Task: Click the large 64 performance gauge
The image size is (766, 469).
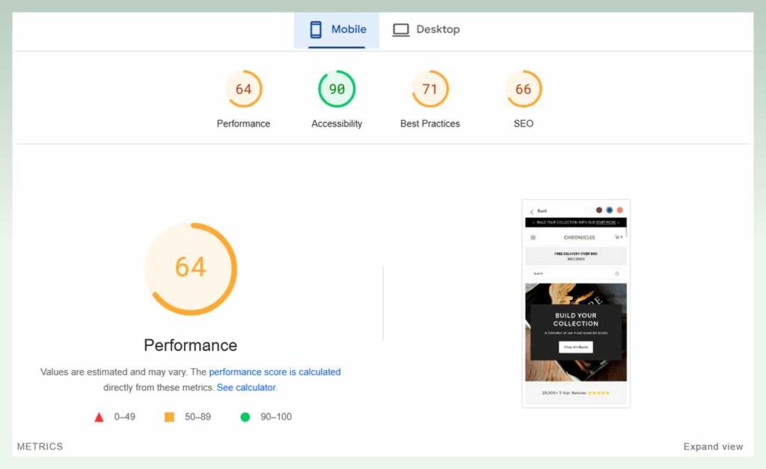Action: click(191, 269)
